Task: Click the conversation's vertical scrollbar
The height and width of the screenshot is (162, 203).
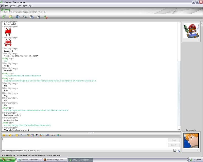Action: click(179, 76)
